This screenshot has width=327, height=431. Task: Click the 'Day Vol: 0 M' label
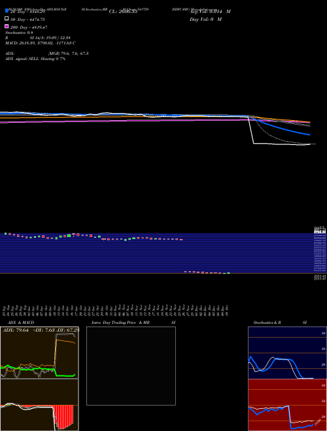[205, 20]
